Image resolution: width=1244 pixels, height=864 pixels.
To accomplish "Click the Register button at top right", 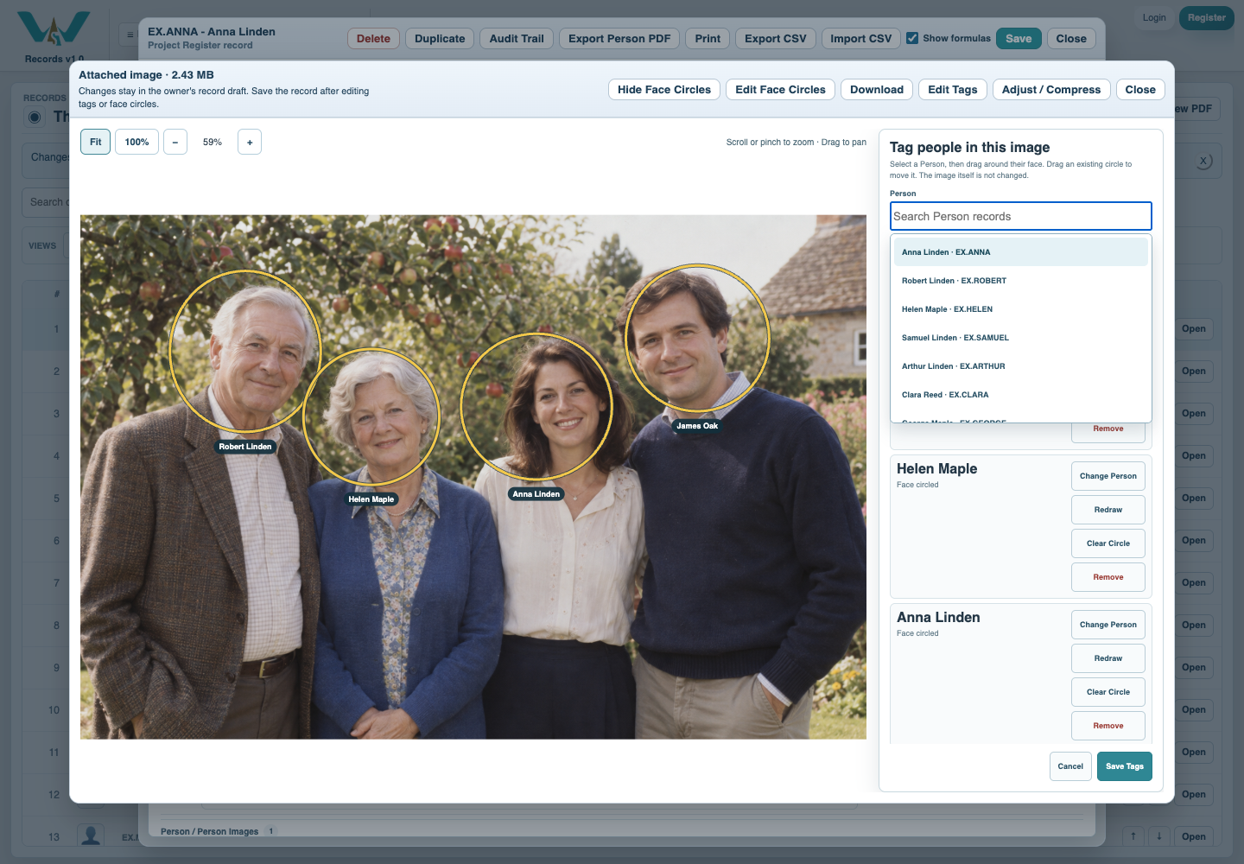I will [1207, 17].
